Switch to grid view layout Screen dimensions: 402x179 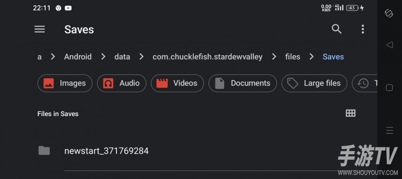point(351,113)
